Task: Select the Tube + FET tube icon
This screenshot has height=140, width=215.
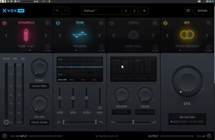Action: click(26, 35)
